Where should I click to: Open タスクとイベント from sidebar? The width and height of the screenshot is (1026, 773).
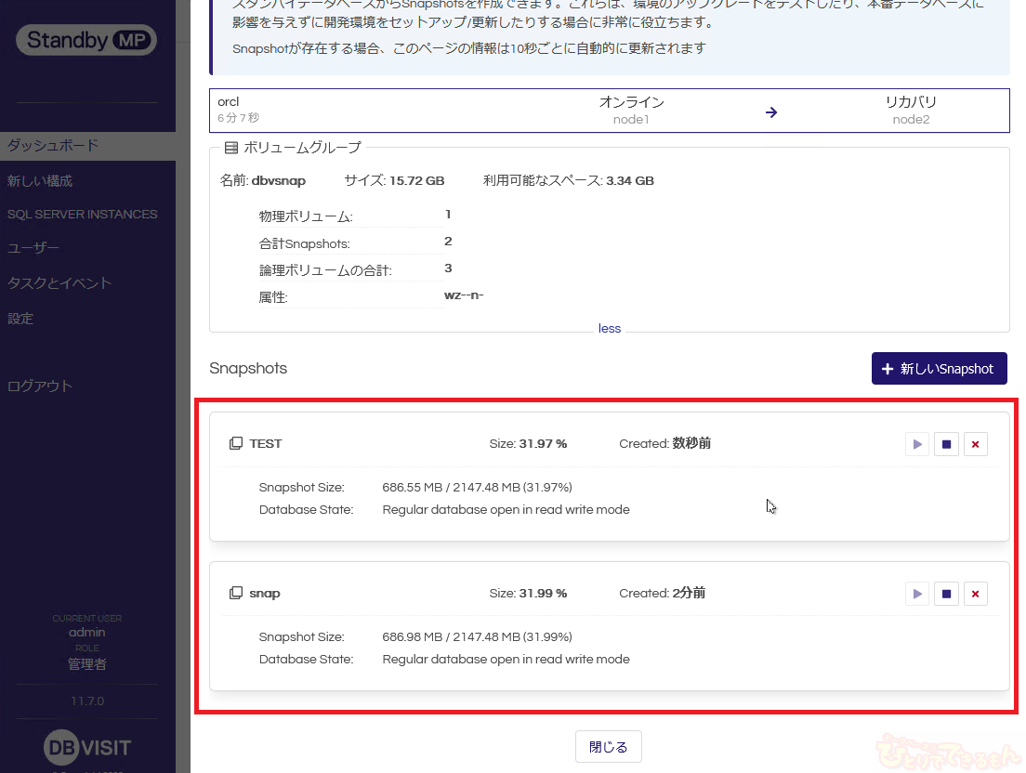tap(59, 283)
